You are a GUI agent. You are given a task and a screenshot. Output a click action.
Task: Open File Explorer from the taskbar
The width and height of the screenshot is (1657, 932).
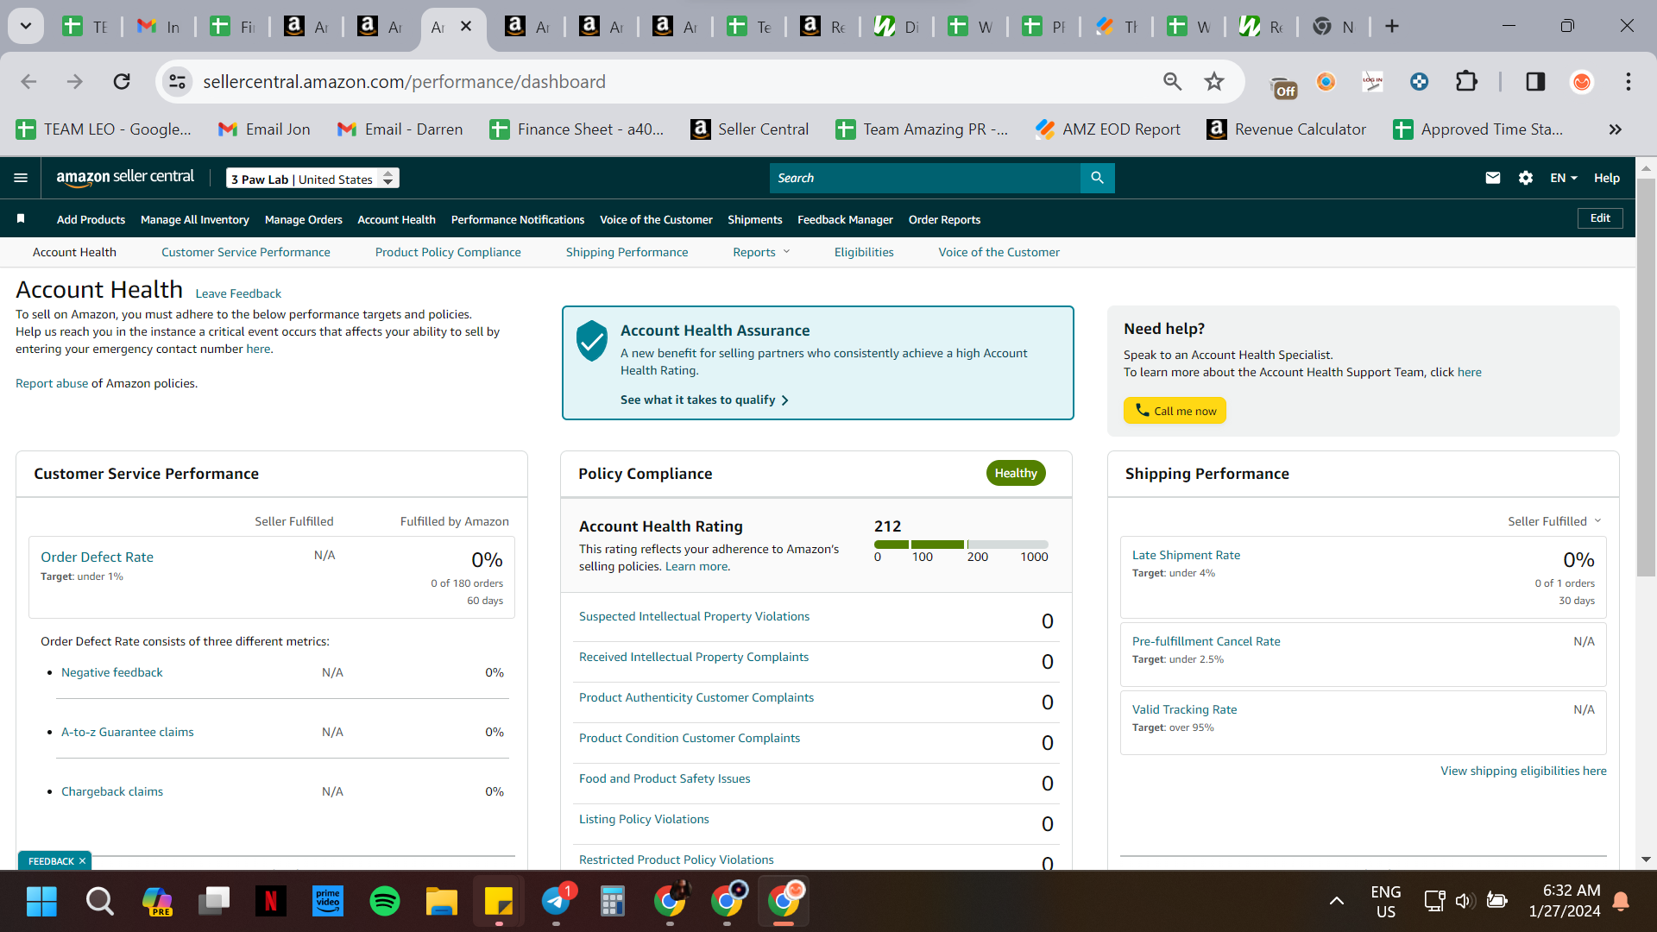441,902
